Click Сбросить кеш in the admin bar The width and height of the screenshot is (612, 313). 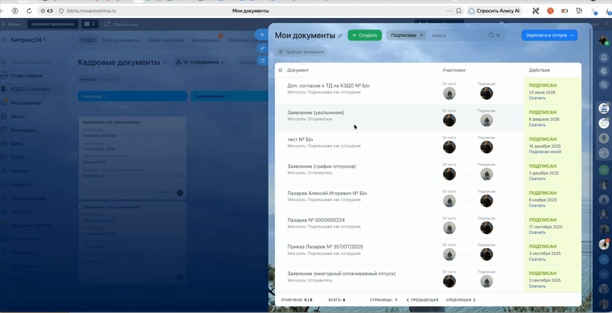coord(122,24)
